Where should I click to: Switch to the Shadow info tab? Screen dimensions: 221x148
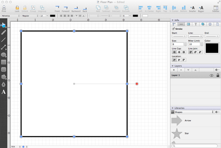coord(203,24)
